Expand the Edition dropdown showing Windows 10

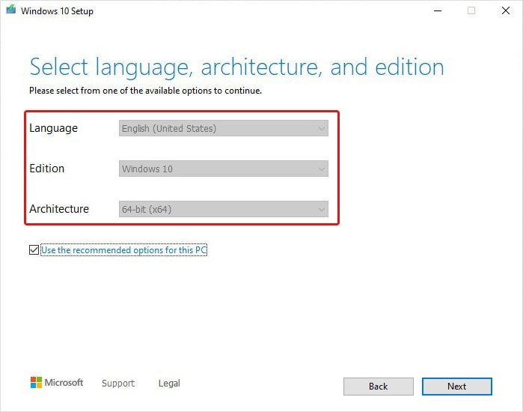(x=223, y=169)
